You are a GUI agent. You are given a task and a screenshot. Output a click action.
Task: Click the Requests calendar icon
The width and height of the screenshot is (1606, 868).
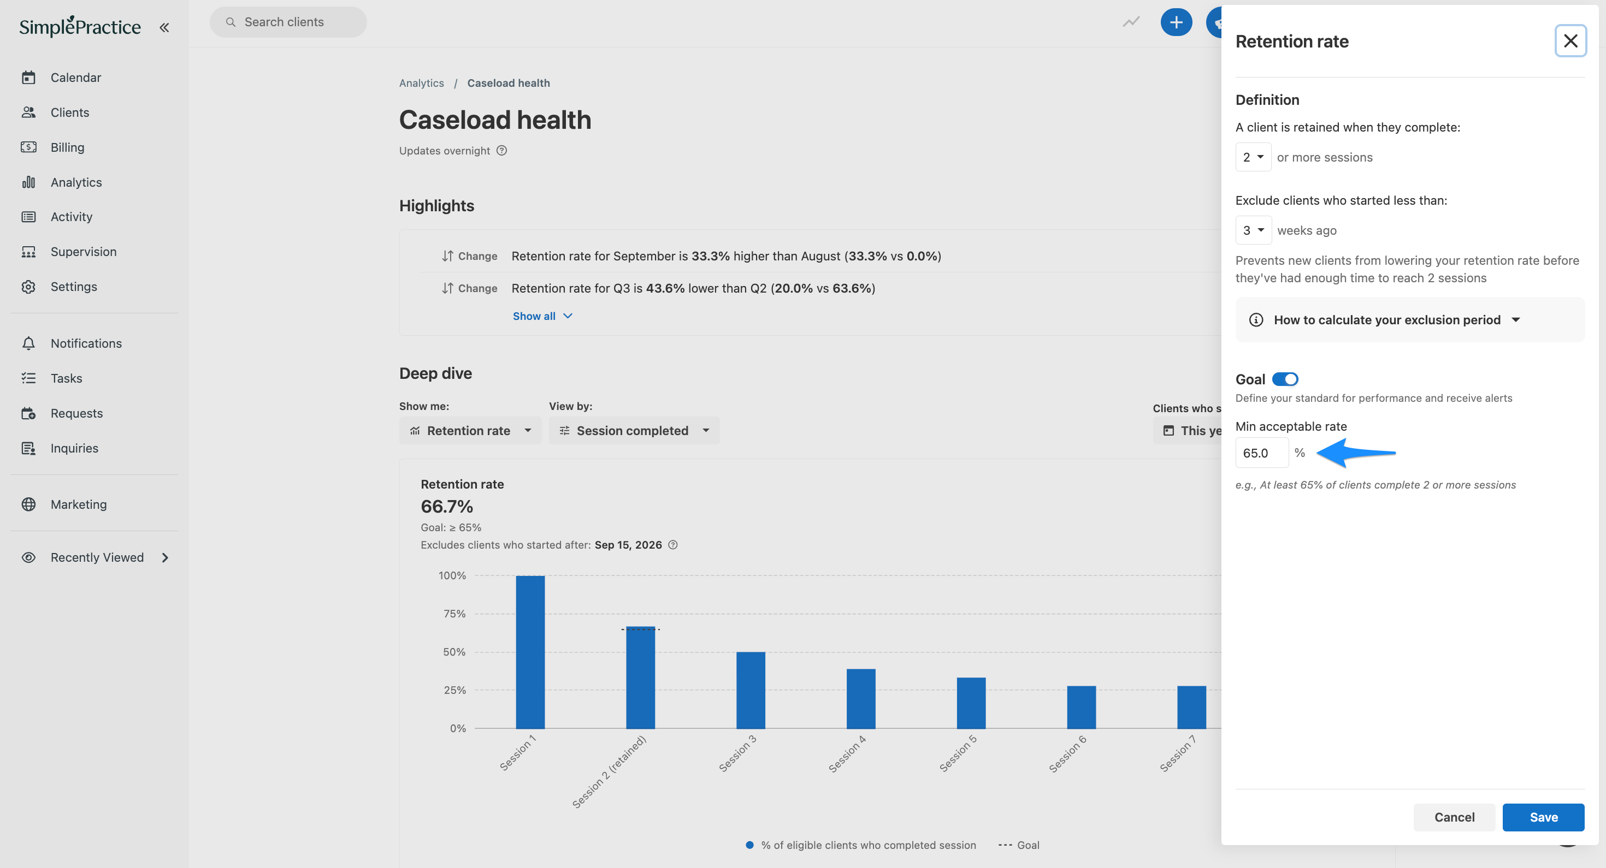click(x=28, y=413)
